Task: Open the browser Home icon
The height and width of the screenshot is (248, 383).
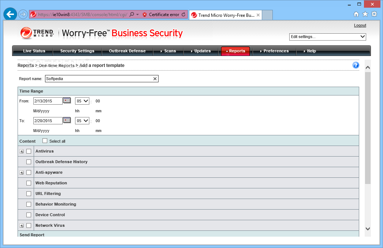Action: click(356, 14)
